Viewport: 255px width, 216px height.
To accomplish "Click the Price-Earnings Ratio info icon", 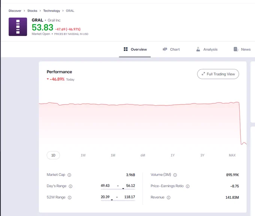I will [187, 186].
